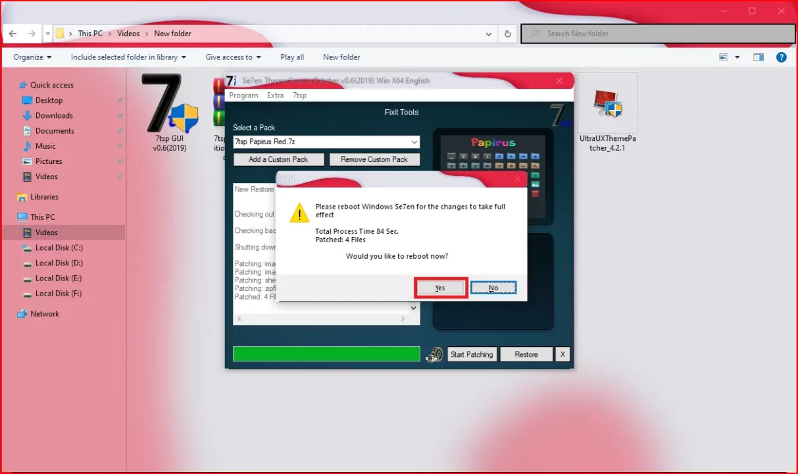Open Local Disk (E:) in sidebar
Screen dimensions: 798x474
[x=59, y=278]
